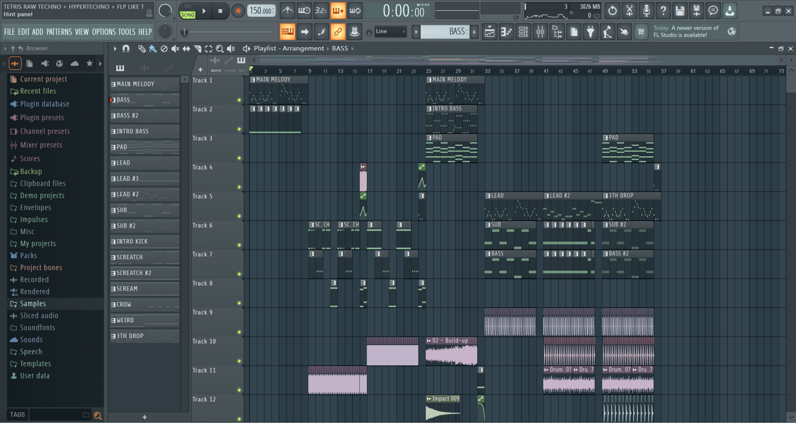
Task: Toggle the recording countdown 3.2.1
Action: tap(321, 10)
